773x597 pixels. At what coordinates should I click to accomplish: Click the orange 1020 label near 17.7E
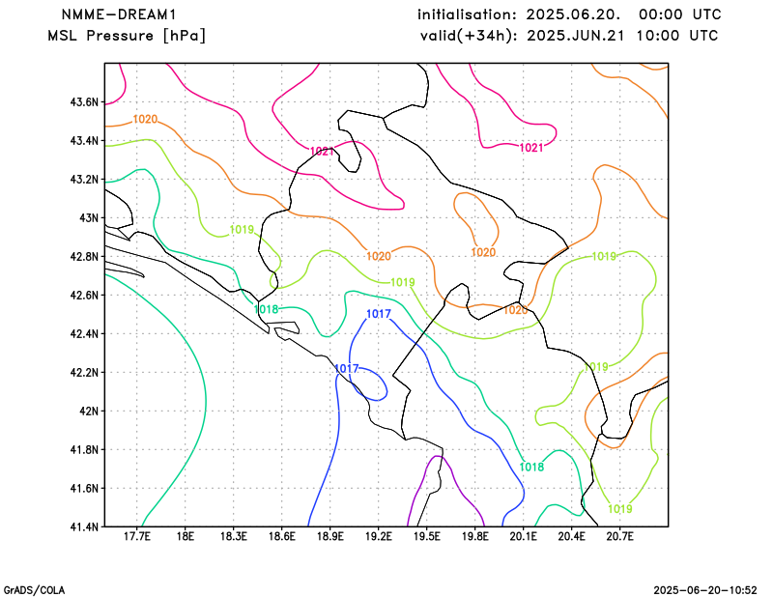click(x=146, y=119)
